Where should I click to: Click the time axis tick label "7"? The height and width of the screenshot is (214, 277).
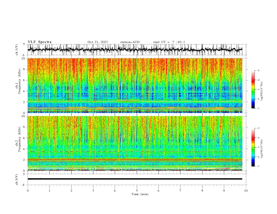180,191
